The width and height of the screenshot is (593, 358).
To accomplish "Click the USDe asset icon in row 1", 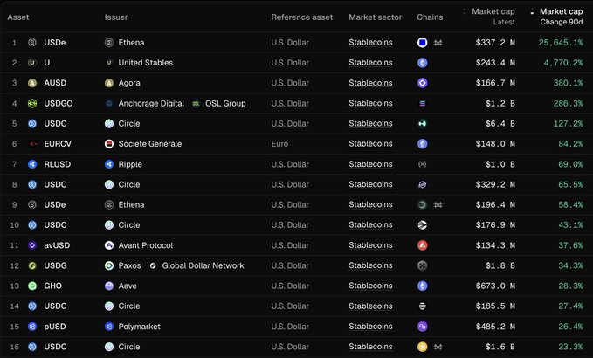I will click(x=32, y=42).
